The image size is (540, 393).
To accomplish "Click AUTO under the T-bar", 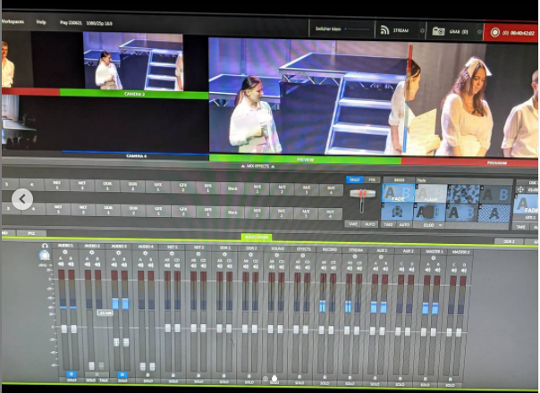I will (369, 224).
